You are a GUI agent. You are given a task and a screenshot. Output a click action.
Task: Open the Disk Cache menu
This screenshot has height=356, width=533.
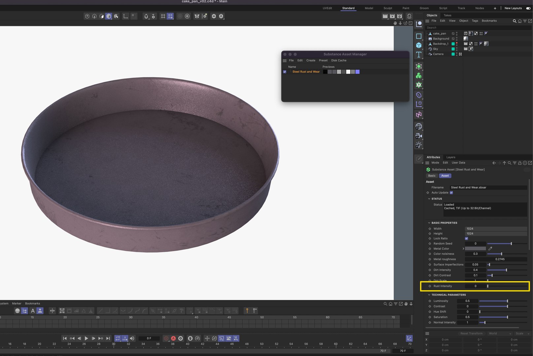[x=339, y=60]
